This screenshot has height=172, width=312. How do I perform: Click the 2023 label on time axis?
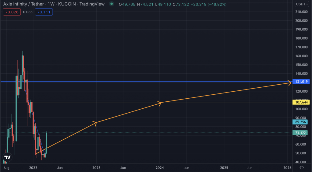coord(96,168)
